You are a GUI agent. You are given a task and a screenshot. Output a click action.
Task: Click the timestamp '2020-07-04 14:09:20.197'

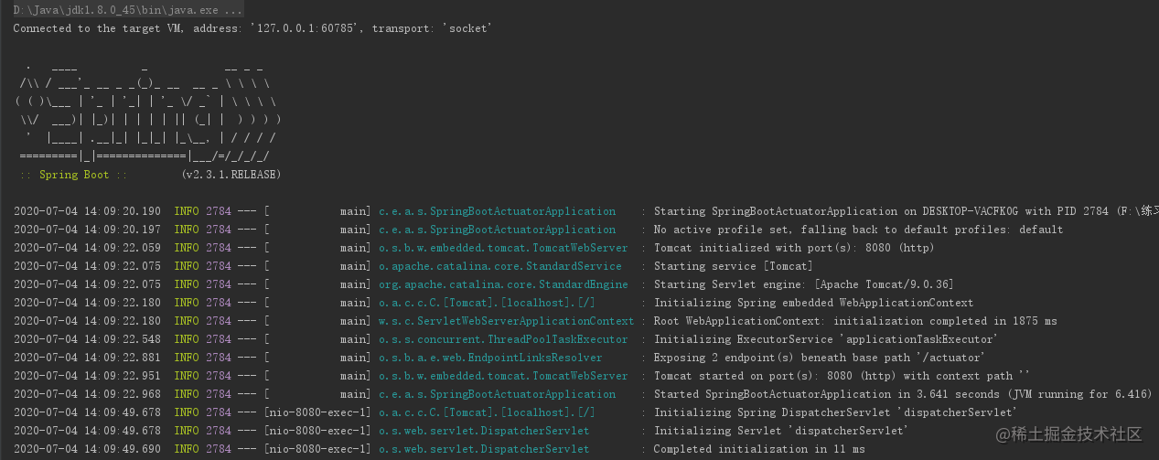tap(87, 230)
